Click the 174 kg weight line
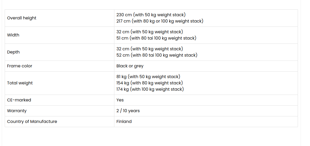Image resolution: width=310 pixels, height=146 pixels. point(150,89)
